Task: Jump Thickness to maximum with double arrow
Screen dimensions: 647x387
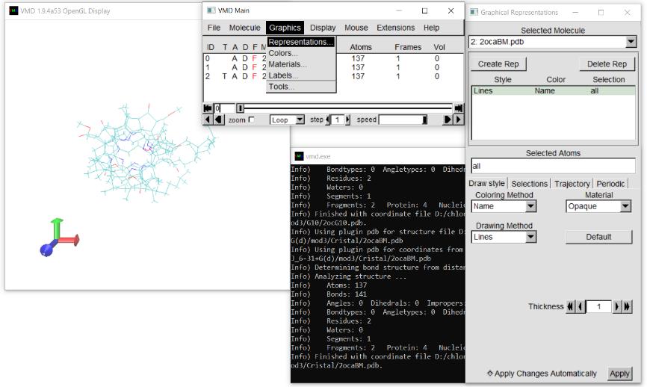Action: (627, 306)
